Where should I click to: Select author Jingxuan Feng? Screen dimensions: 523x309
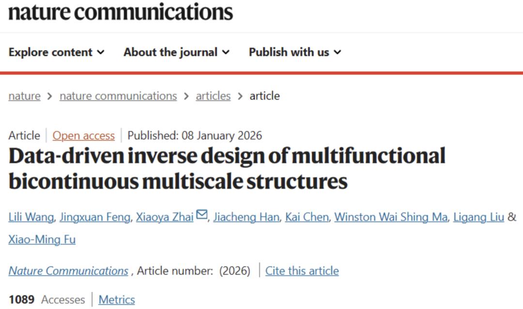coord(95,217)
